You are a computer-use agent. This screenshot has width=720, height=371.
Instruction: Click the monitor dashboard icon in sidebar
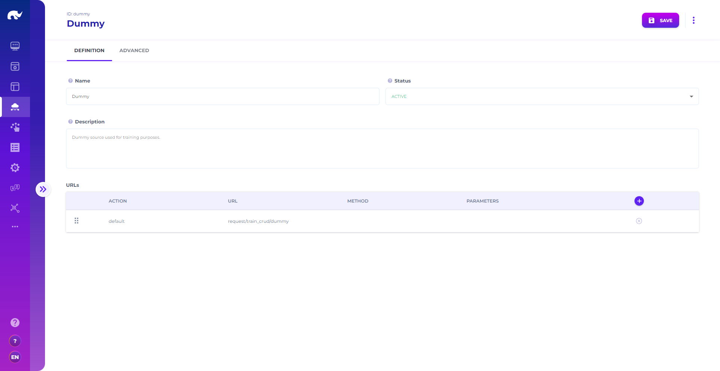(x=15, y=46)
